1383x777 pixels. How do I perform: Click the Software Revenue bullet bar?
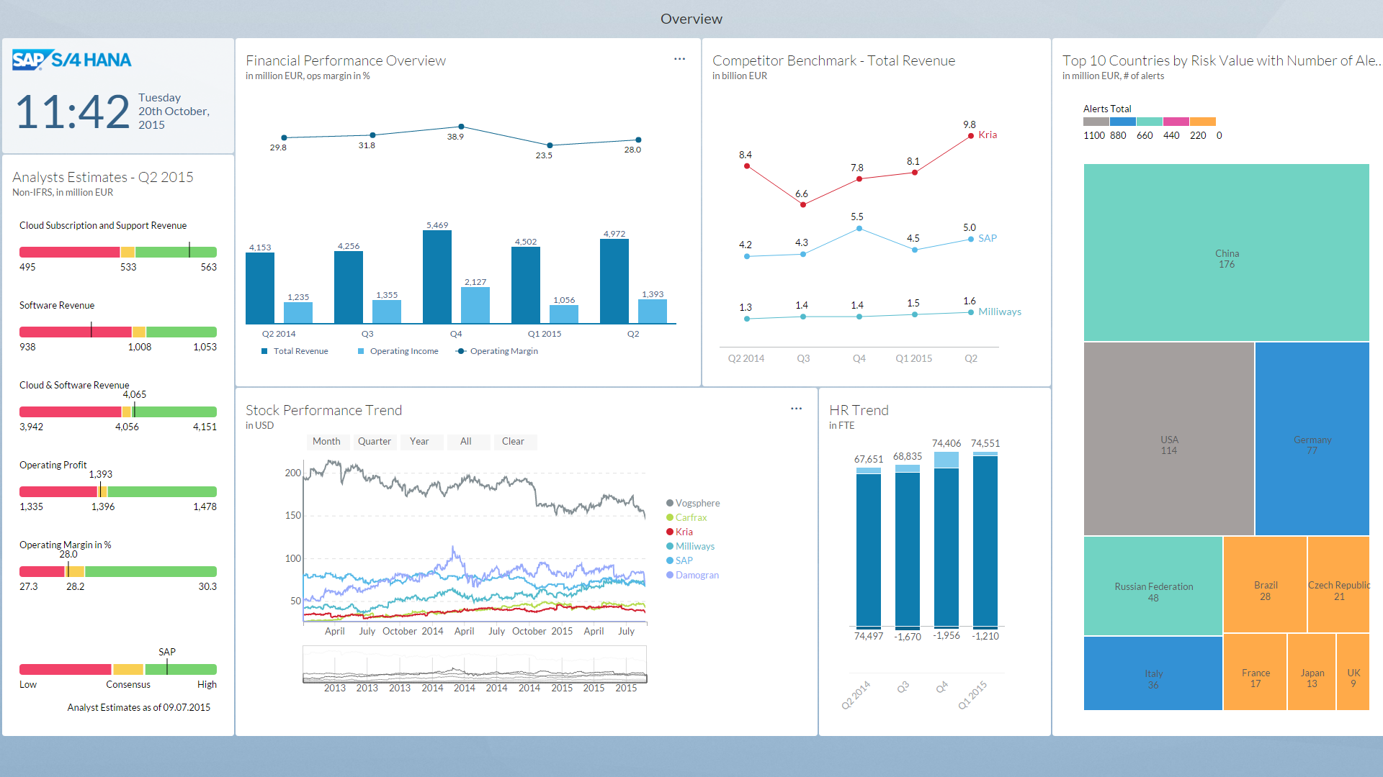[118, 332]
